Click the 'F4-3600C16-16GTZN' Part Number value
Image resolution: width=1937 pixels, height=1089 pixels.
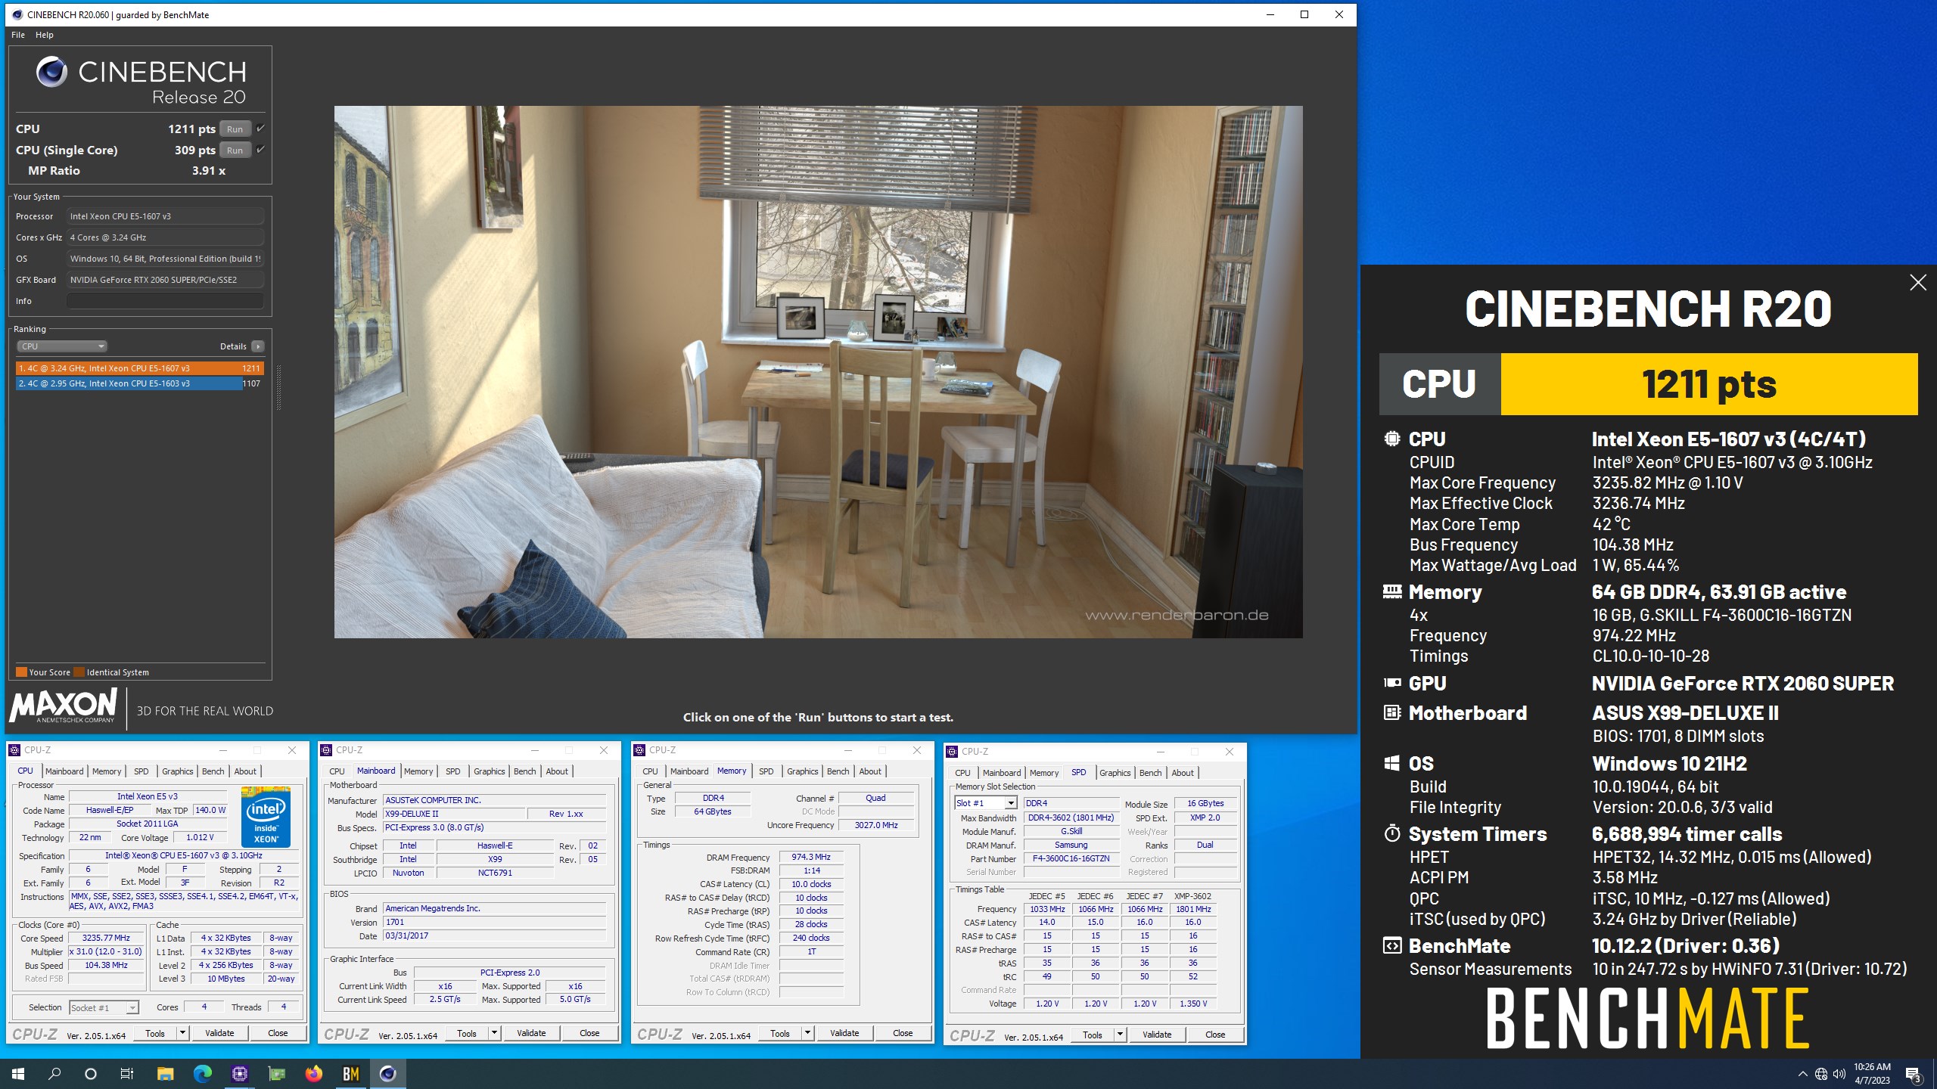[1071, 859]
